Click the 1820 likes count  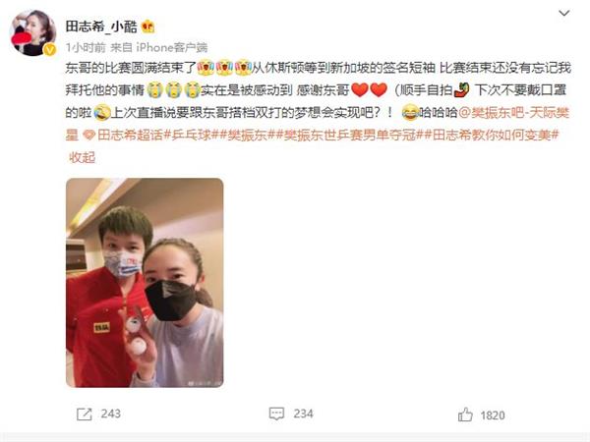point(493,415)
